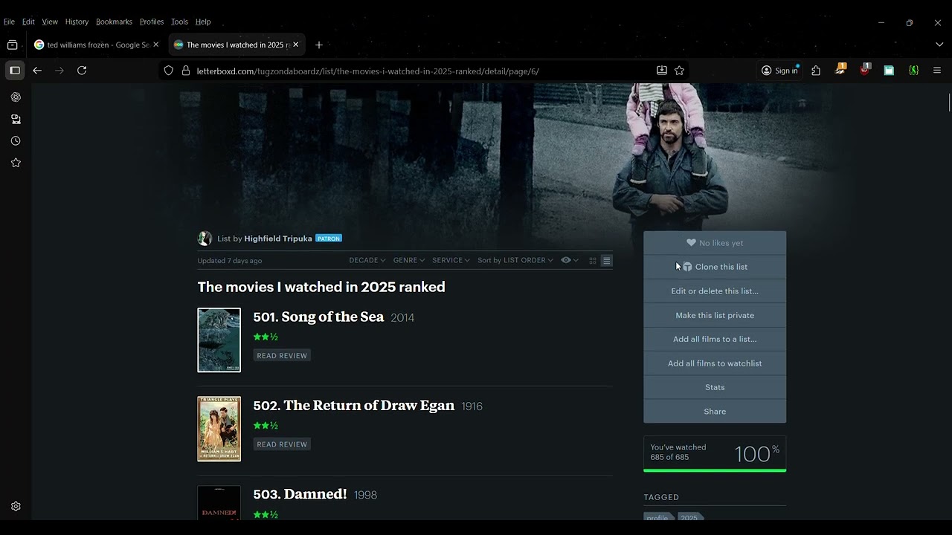Close the Letterboxd movies list tab
The image size is (952, 535).
pos(295,45)
